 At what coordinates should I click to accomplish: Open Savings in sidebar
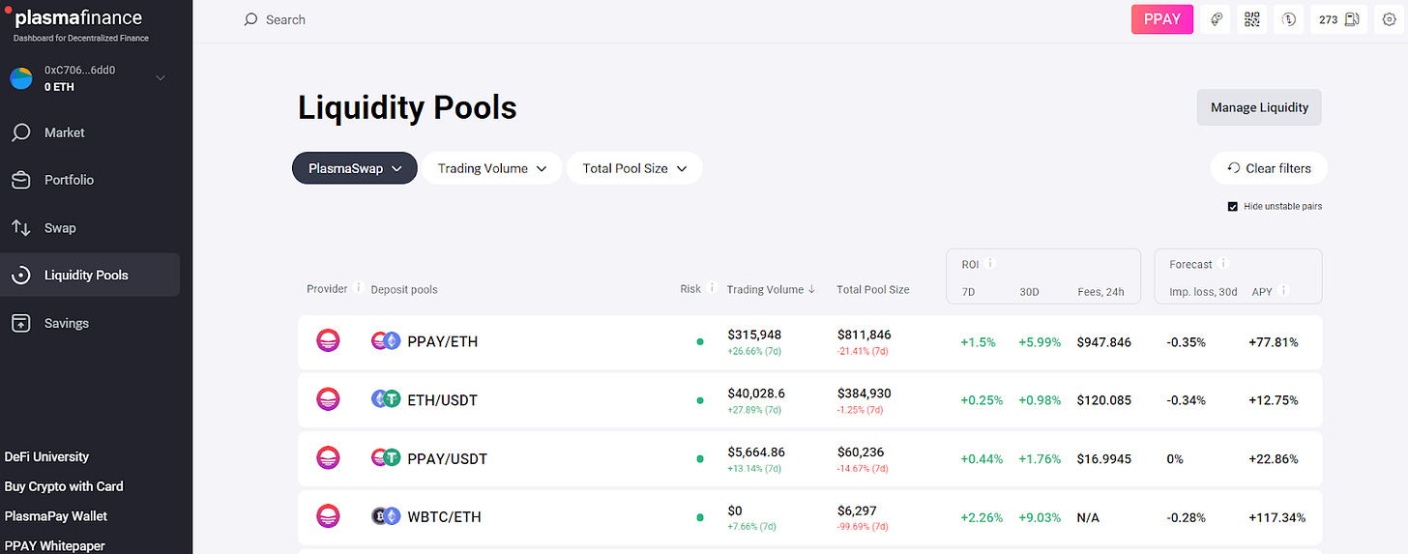pos(90,323)
